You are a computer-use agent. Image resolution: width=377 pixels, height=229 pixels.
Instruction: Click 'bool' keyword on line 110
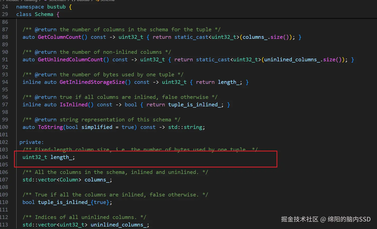(29, 202)
